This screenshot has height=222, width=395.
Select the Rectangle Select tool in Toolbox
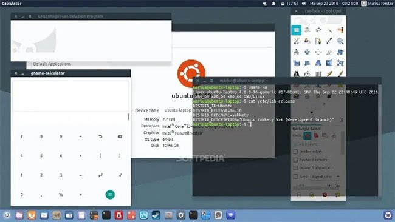coord(297,30)
